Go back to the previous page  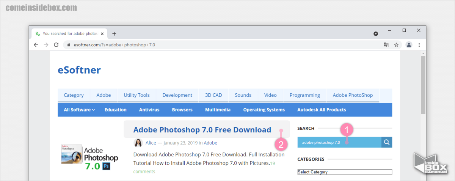click(36, 45)
